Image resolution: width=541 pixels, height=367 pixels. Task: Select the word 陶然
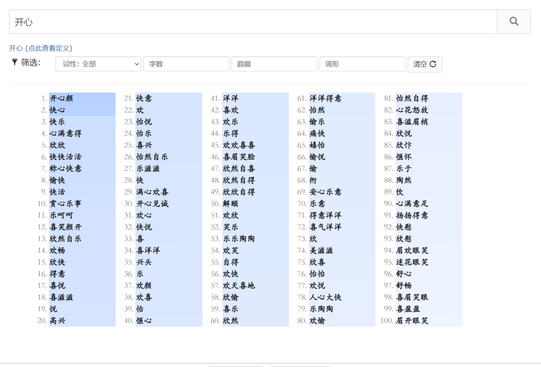tap(404, 180)
